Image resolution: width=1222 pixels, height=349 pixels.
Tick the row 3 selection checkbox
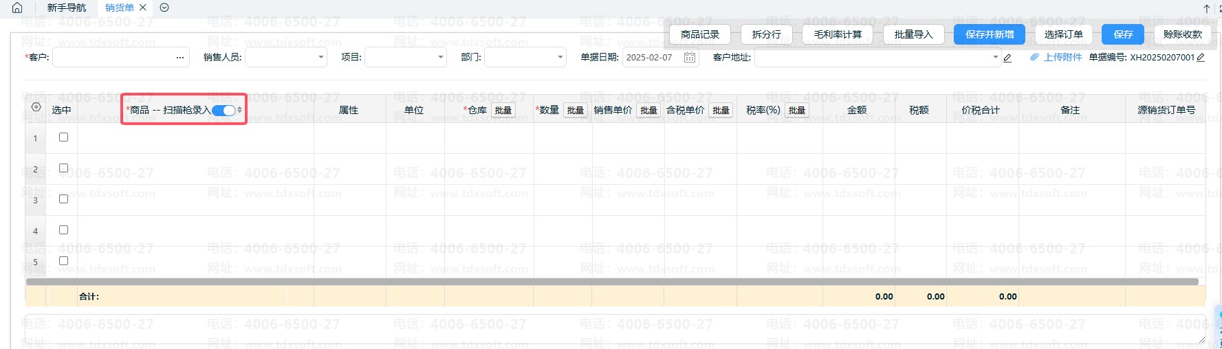63,199
